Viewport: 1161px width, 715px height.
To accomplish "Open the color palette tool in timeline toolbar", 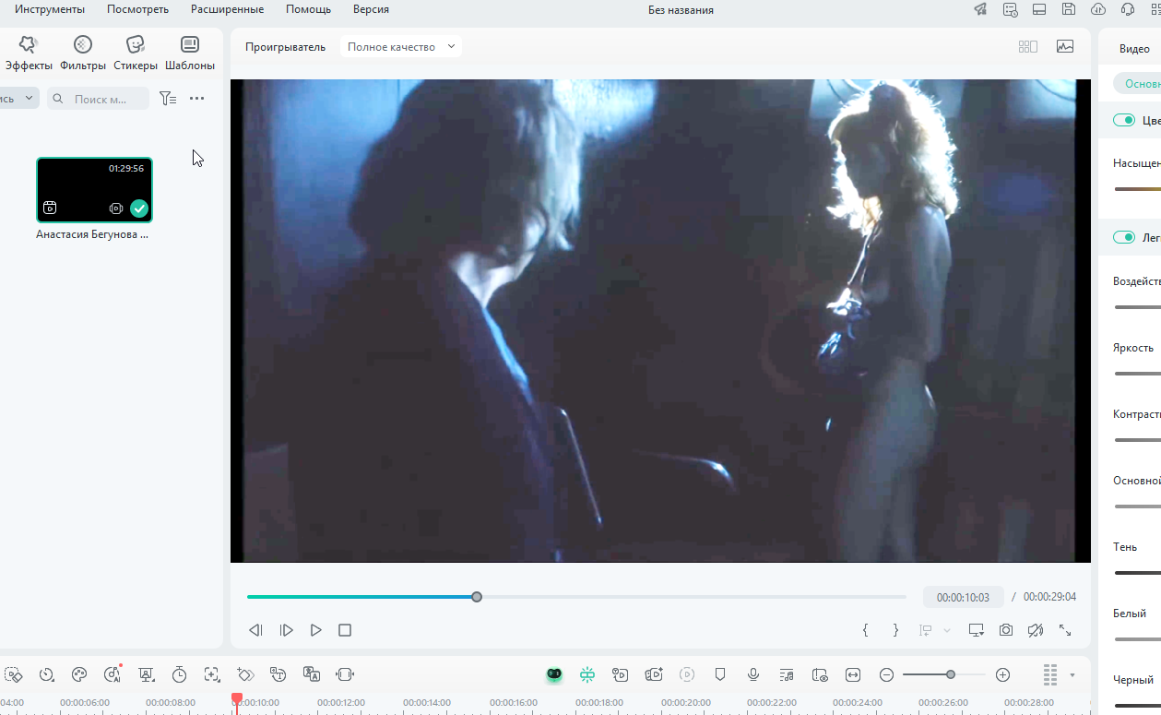I will 79,674.
